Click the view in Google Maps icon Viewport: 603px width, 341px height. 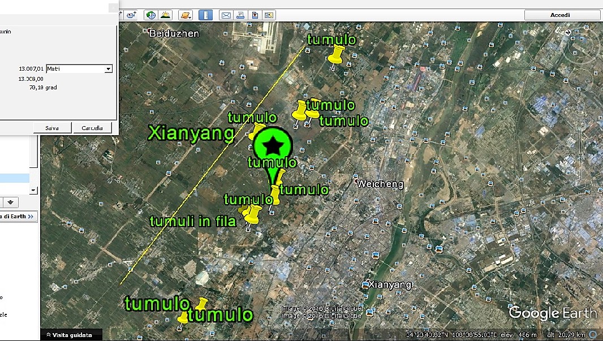[269, 15]
